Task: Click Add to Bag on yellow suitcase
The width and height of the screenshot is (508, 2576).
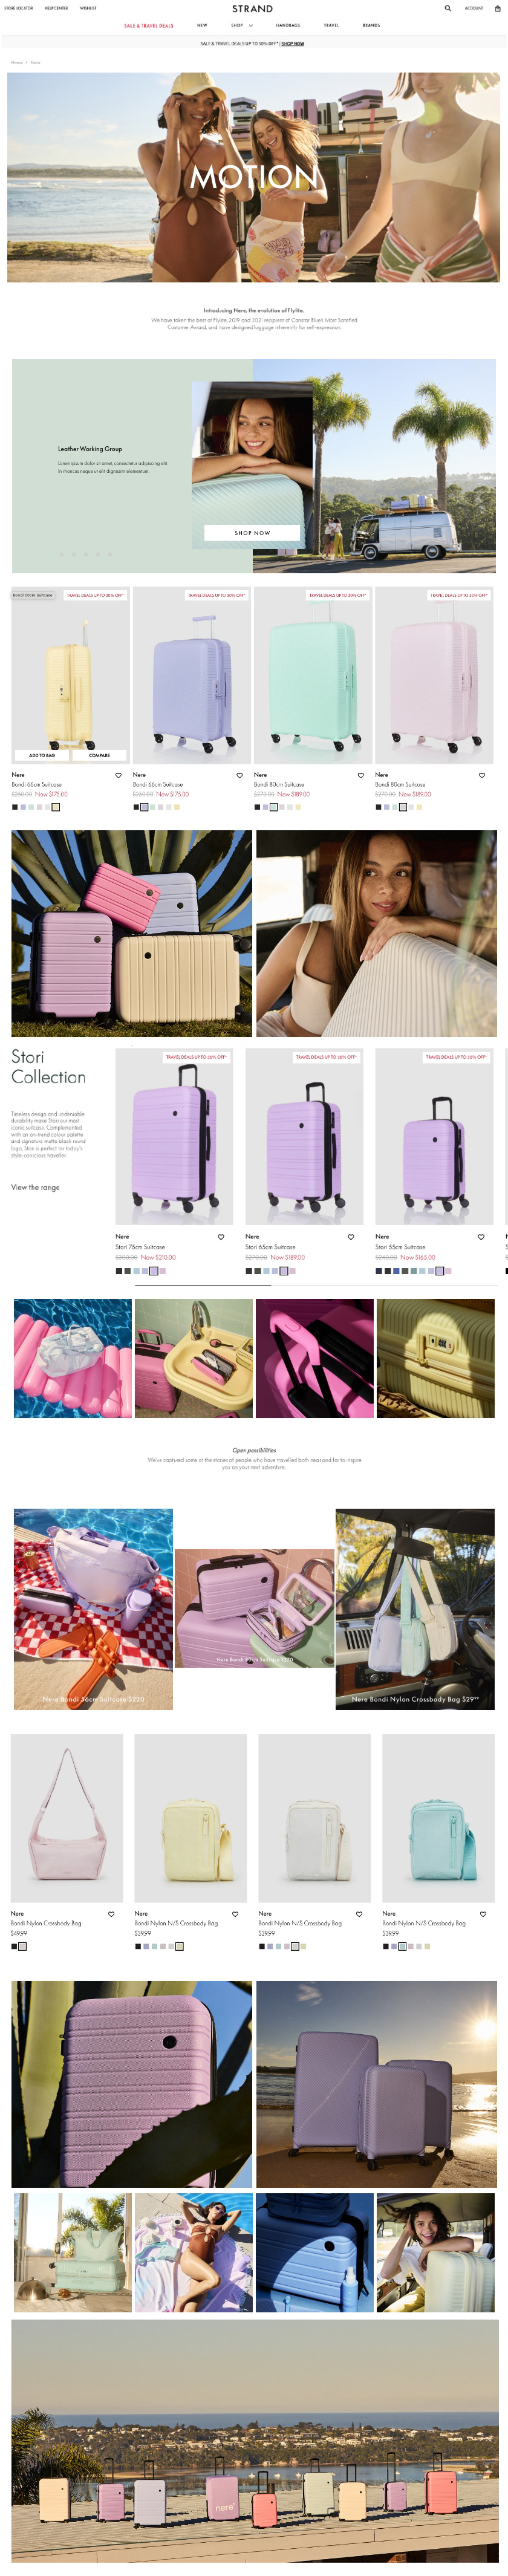Action: (x=42, y=755)
